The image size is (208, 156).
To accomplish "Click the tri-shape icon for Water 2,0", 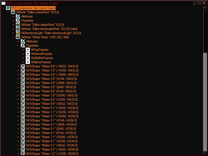I will (23, 75).
